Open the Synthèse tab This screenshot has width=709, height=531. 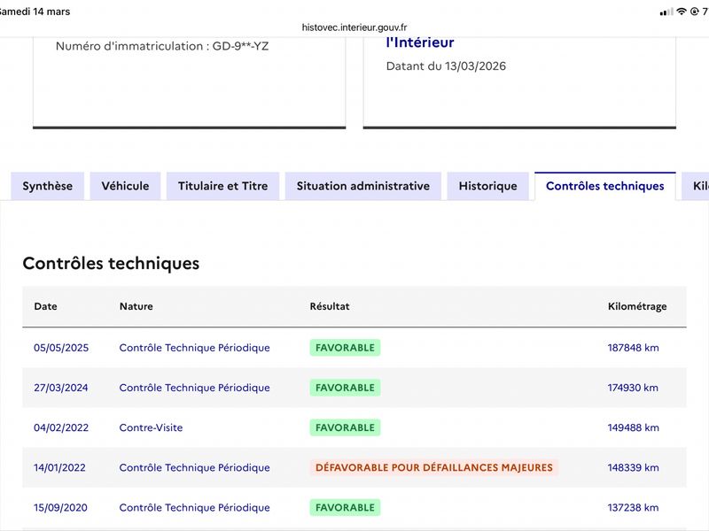tap(48, 186)
